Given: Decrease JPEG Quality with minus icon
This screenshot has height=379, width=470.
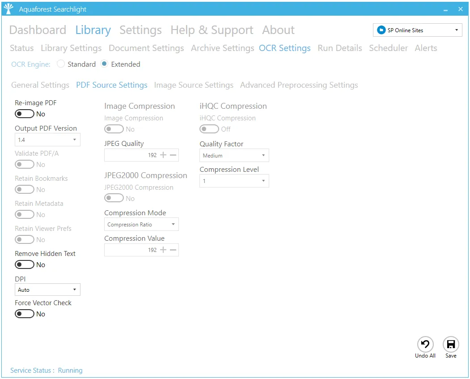Looking at the screenshot, I should click(x=173, y=155).
